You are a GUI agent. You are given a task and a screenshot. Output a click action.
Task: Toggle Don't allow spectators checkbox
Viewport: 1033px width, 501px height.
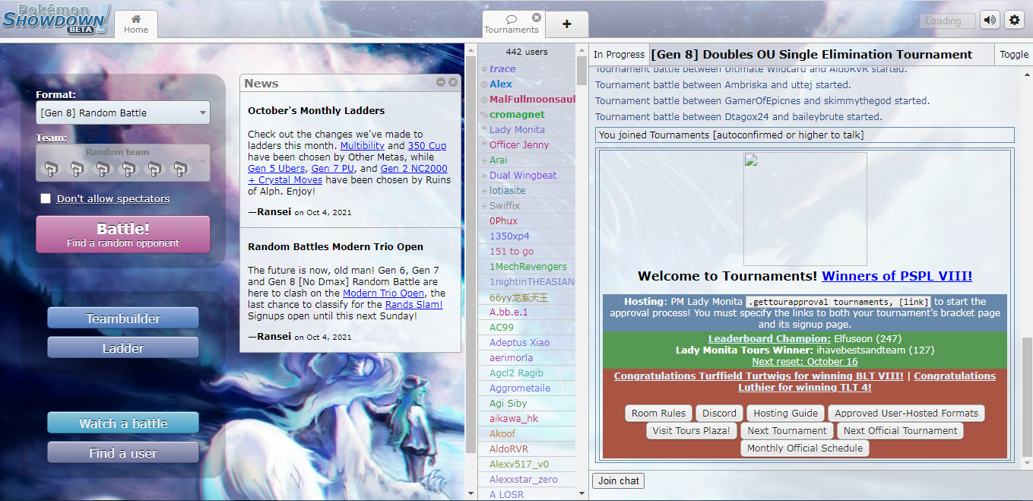coord(46,198)
